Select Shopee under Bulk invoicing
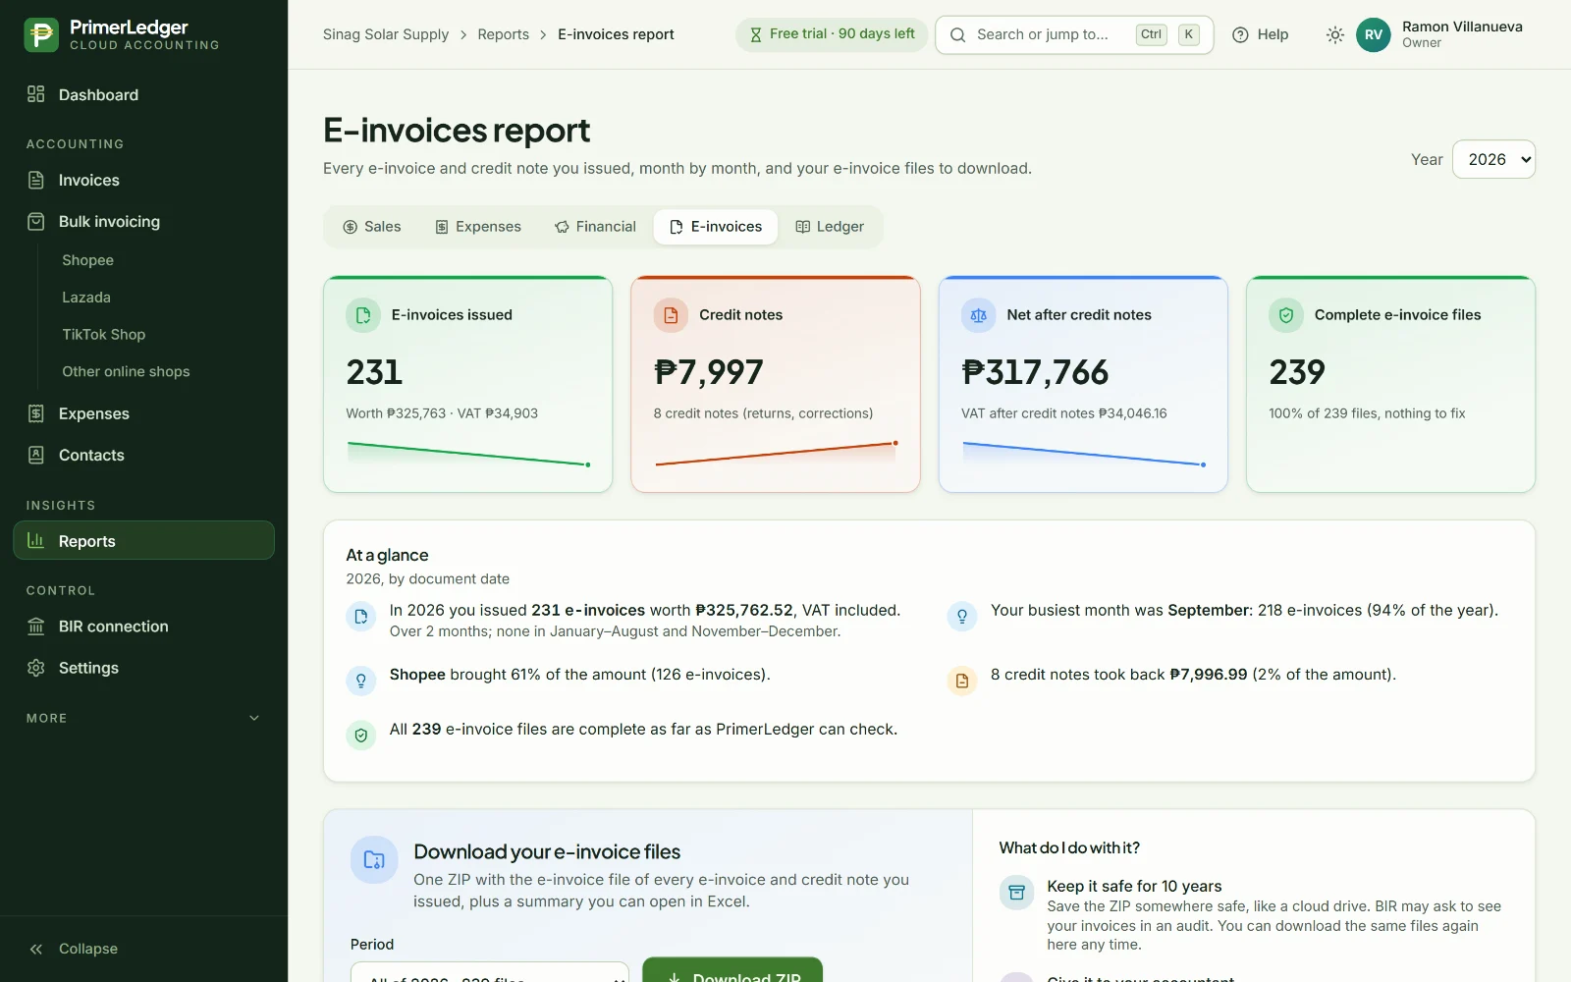Screen dimensions: 1571x982 click(x=87, y=260)
